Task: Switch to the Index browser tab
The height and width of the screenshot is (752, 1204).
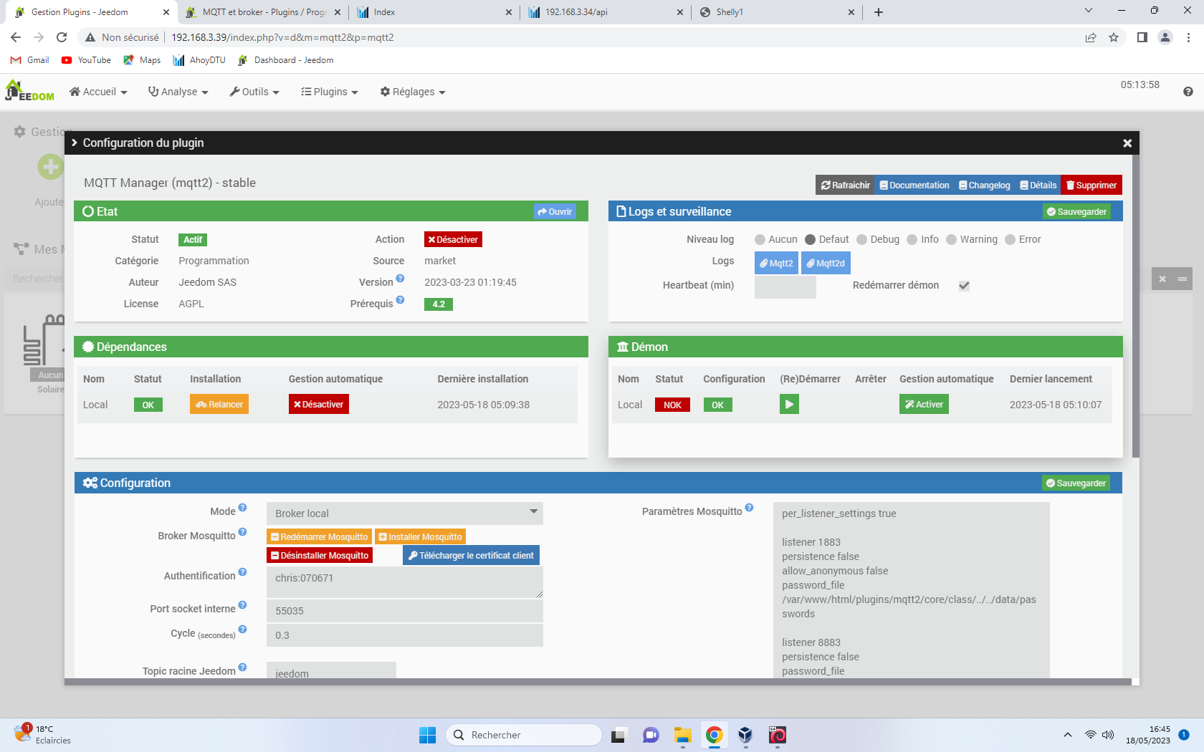Action: click(434, 12)
